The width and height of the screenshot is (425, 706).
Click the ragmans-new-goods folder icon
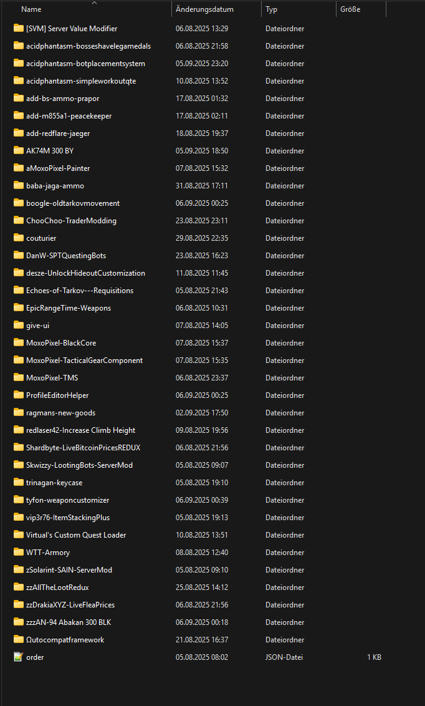(x=19, y=412)
